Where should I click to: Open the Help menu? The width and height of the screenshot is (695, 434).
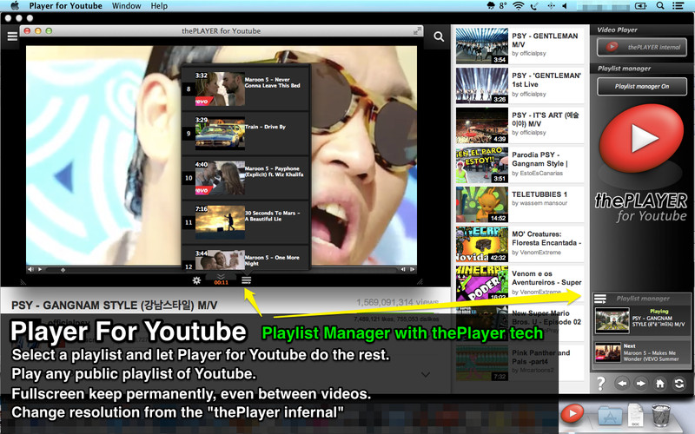pos(159,6)
